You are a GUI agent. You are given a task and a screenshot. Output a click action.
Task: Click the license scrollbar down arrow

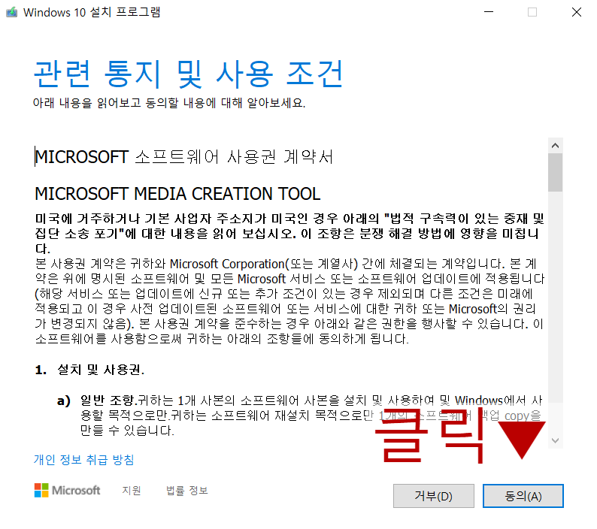pyautogui.click(x=555, y=440)
